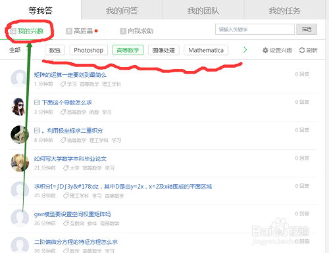Click 理工学科 tag under the 求积分 question

point(79,196)
